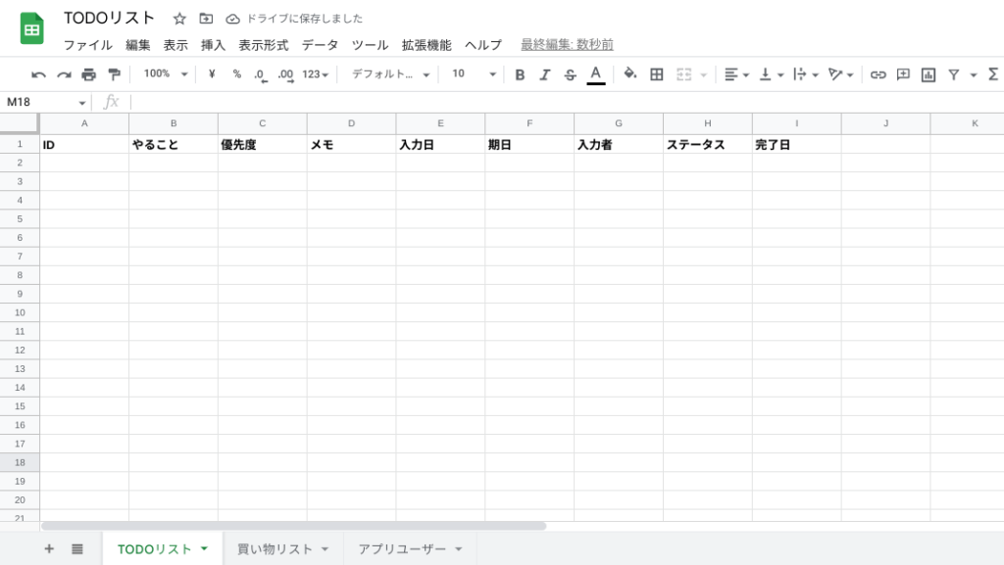This screenshot has height=565, width=1004.
Task: Insert a comment with the comment icon
Action: click(x=901, y=74)
